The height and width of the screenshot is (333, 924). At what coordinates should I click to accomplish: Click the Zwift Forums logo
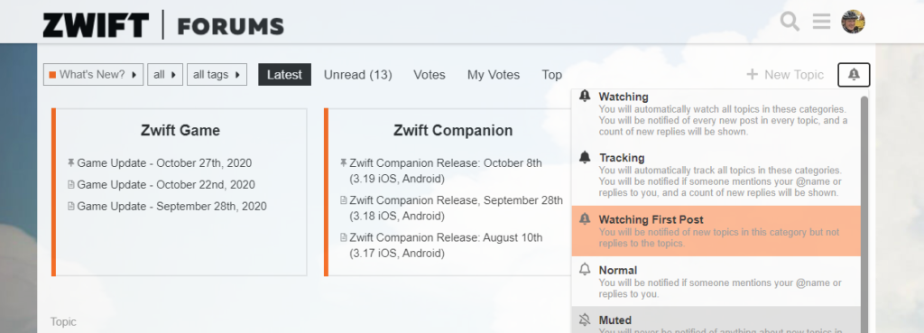pyautogui.click(x=163, y=25)
